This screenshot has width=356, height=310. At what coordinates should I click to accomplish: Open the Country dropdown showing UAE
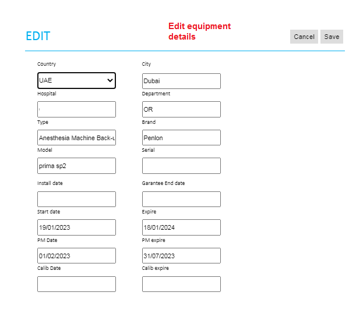(x=76, y=81)
